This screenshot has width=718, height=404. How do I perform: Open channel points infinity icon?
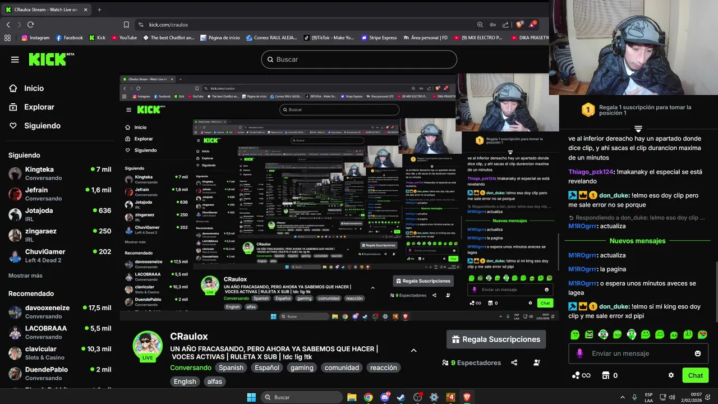click(x=581, y=375)
